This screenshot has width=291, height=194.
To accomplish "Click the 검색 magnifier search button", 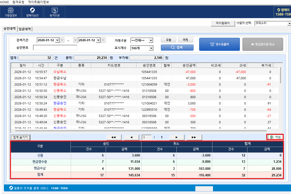I will click(x=177, y=47).
